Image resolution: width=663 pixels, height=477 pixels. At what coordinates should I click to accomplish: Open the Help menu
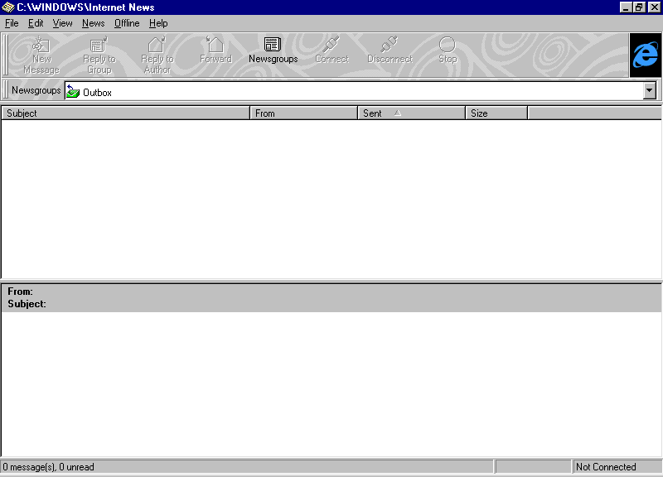pyautogui.click(x=158, y=23)
